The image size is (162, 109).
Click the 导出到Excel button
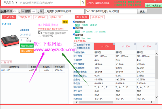point(27,46)
